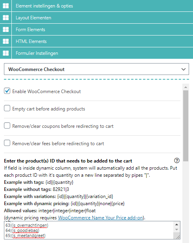Viewport: 193px width, 243px height.
Task: Click into the product IDs textarea
Action: (x=89, y=230)
